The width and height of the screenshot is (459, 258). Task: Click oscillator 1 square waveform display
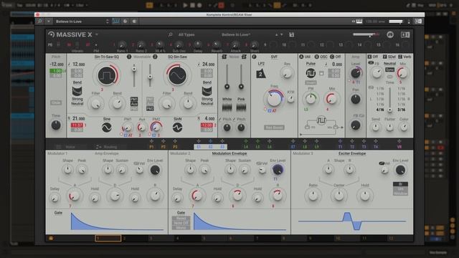click(107, 75)
